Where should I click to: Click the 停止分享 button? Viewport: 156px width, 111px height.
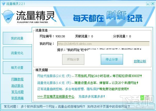tap(112, 59)
